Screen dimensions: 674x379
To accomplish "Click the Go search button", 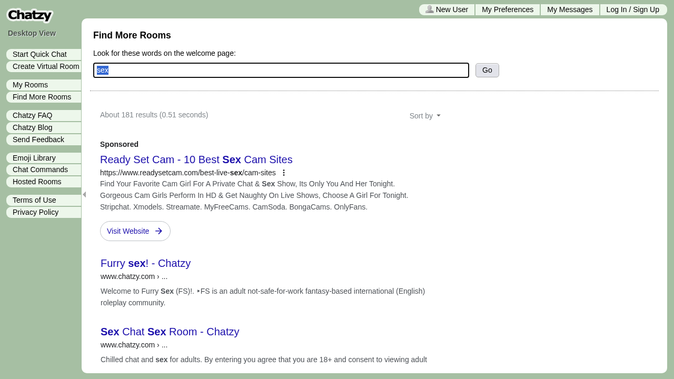I will (487, 70).
